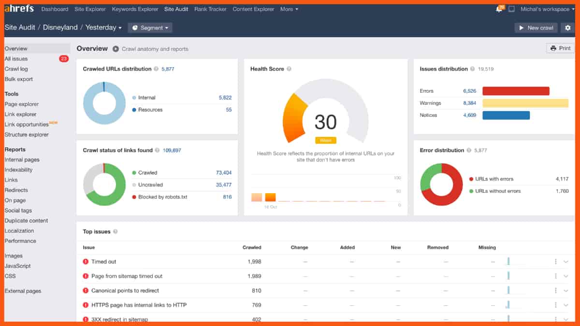This screenshot has width=580, height=326.
Task: Play the Crawl anatomy and reports video icon
Action: (x=115, y=48)
